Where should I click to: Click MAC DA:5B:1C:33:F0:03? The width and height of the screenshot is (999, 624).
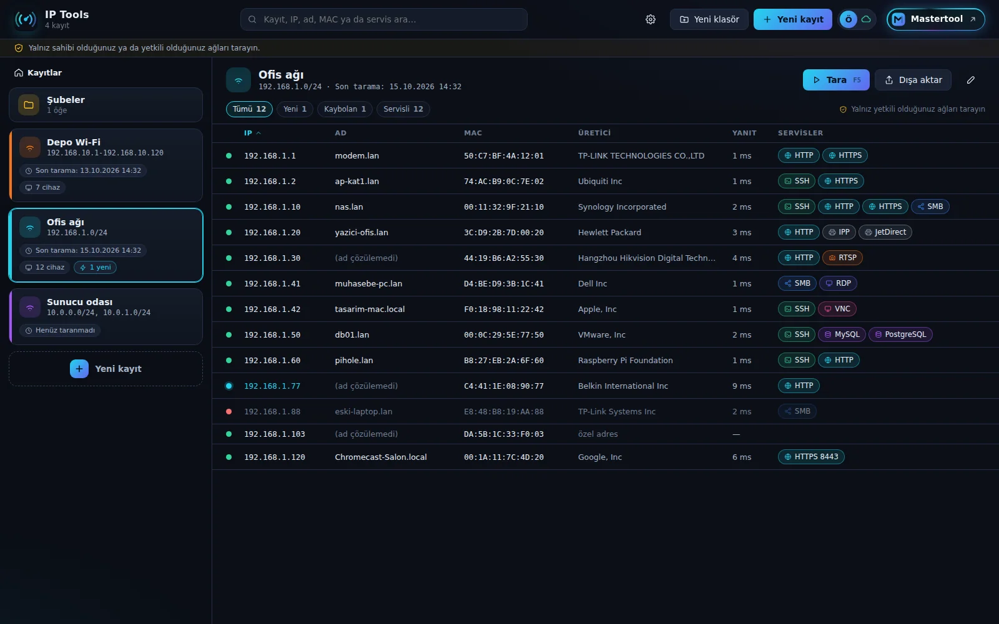tap(503, 434)
